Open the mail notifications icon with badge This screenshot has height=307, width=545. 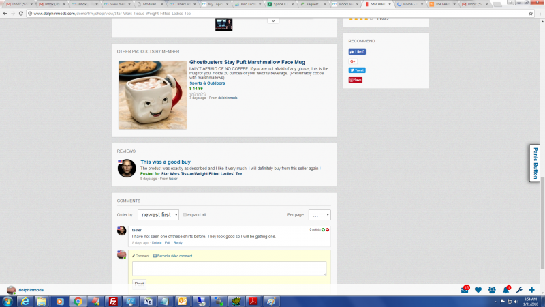[465, 289]
